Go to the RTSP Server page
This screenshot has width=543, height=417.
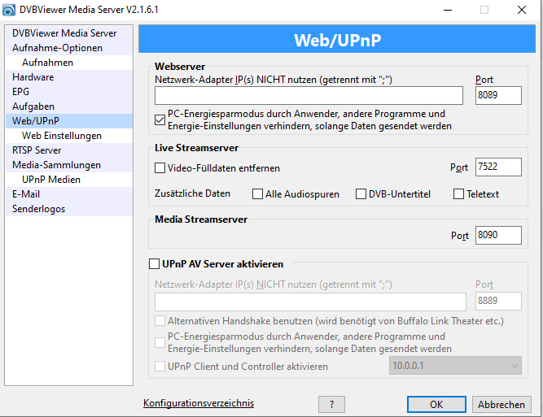(x=69, y=150)
